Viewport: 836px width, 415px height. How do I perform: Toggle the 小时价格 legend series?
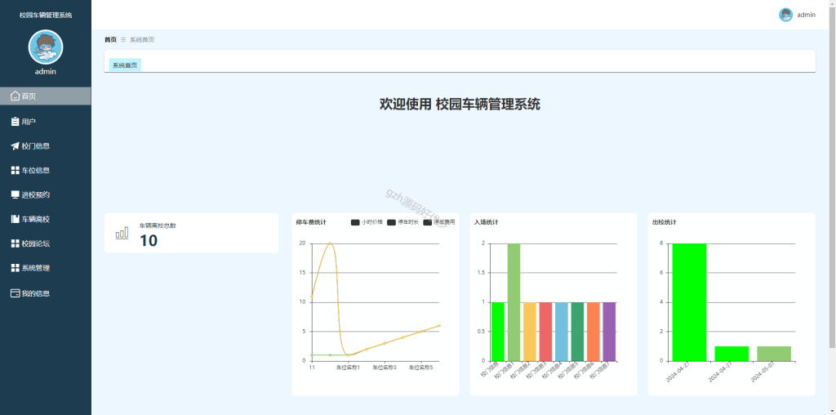click(367, 222)
